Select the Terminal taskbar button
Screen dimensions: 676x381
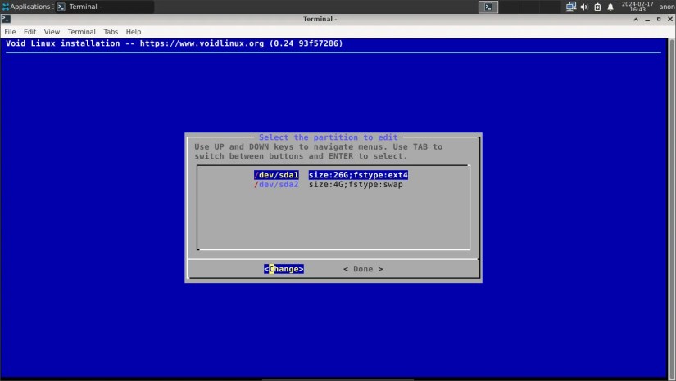[x=104, y=7]
